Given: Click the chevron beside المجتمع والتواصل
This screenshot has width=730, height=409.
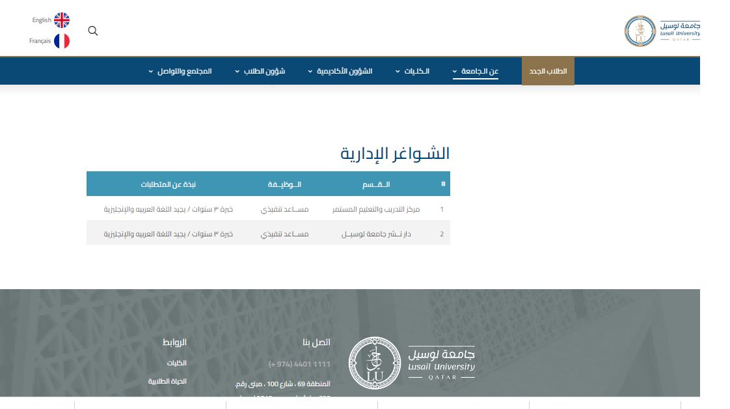Looking at the screenshot, I should (151, 71).
